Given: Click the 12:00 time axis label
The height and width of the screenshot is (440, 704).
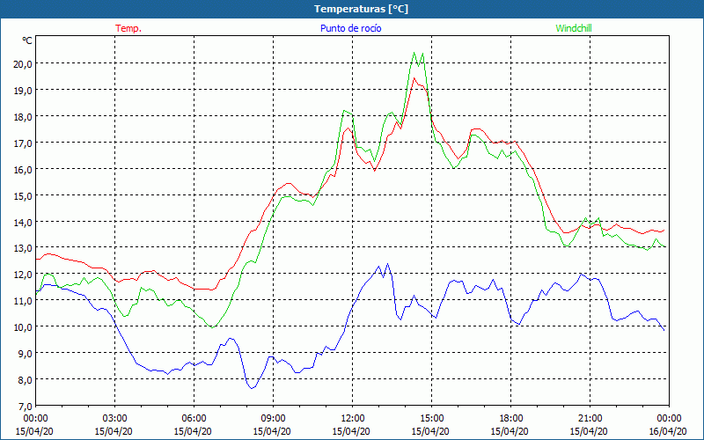Looking at the screenshot, I should [x=353, y=419].
